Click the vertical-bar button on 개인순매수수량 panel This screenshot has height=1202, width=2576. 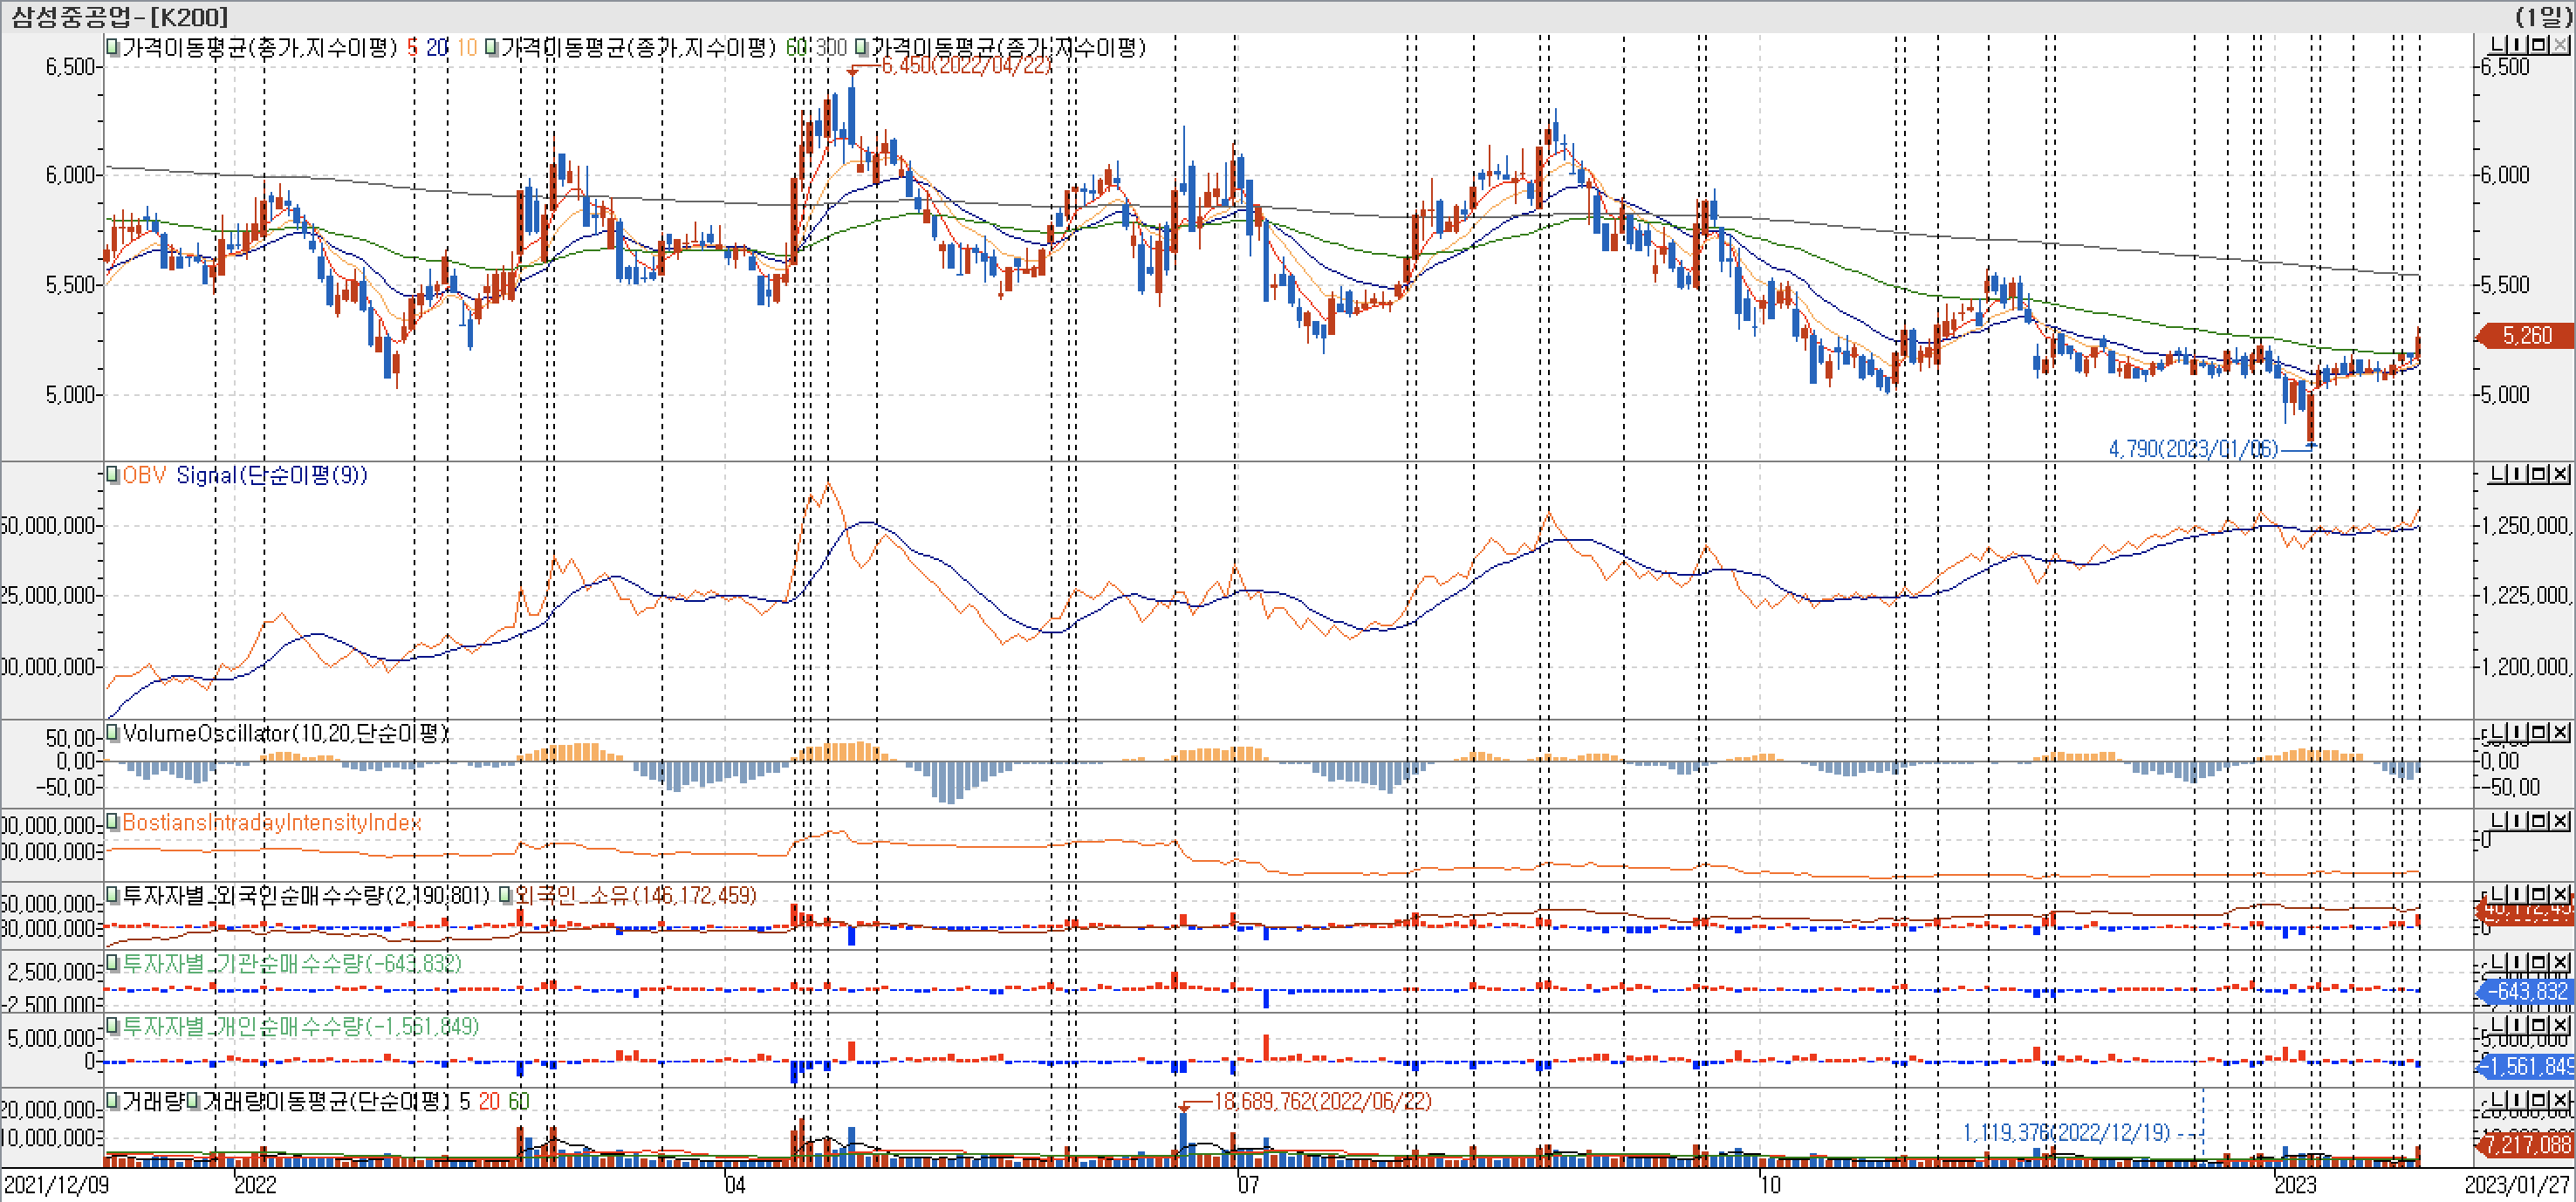tap(2517, 1026)
